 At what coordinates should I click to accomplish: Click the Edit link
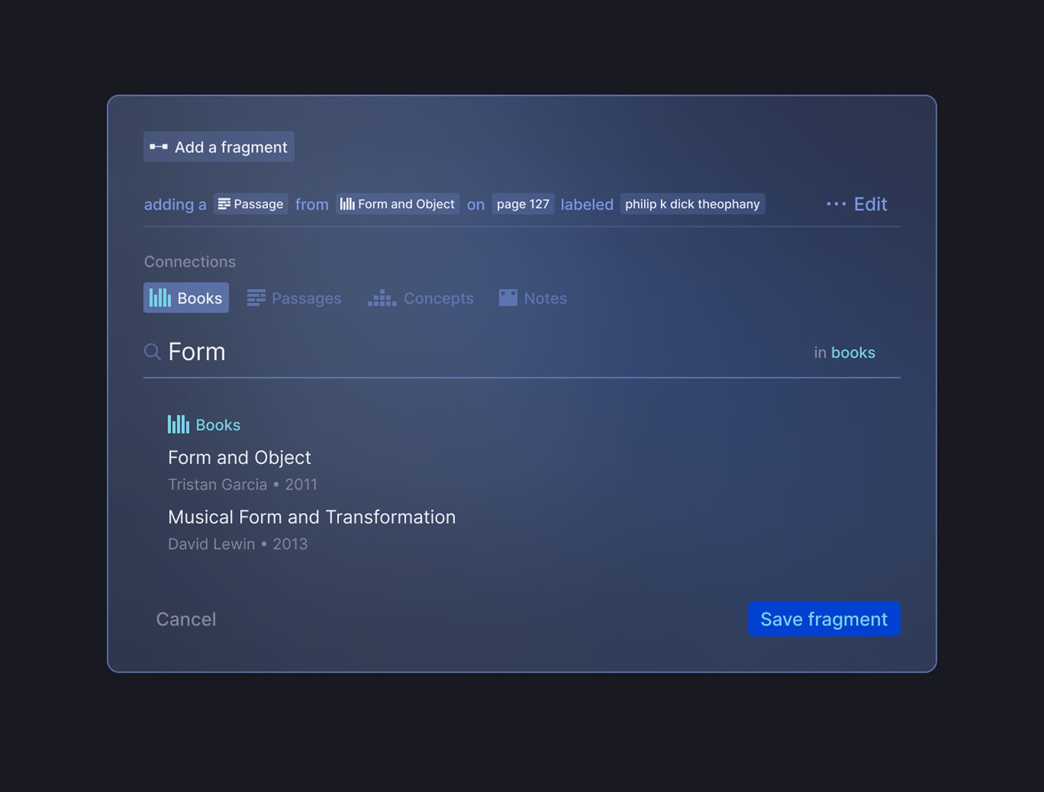[x=870, y=204]
